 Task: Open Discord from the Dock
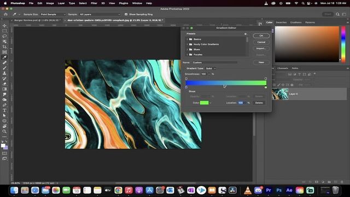[x=258, y=190]
